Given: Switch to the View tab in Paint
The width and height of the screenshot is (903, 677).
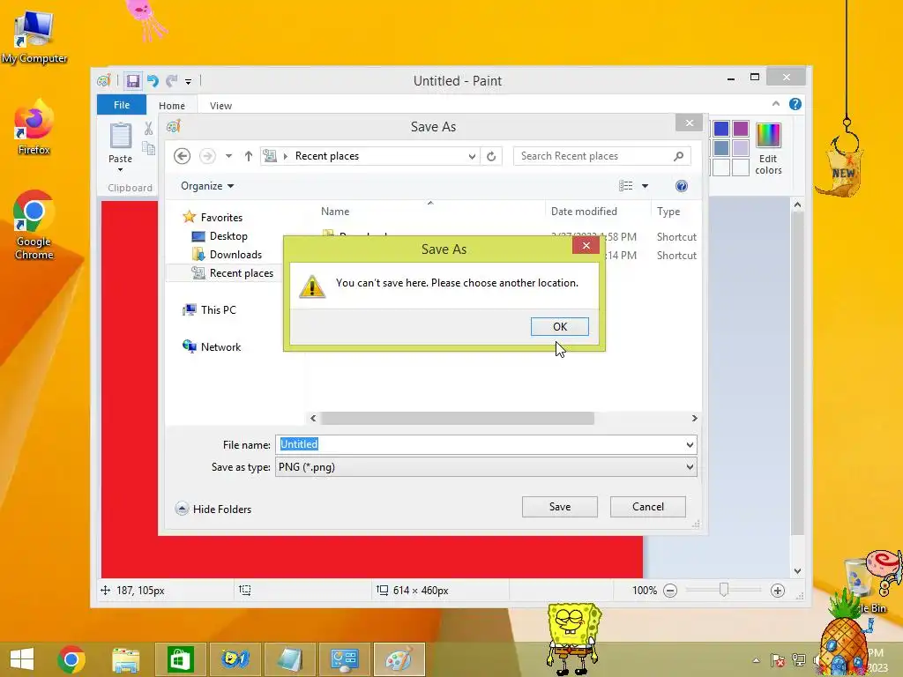Looking at the screenshot, I should (220, 106).
